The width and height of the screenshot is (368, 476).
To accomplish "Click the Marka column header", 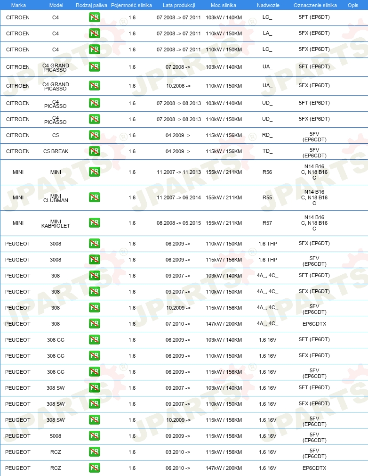I will (x=18, y=5).
